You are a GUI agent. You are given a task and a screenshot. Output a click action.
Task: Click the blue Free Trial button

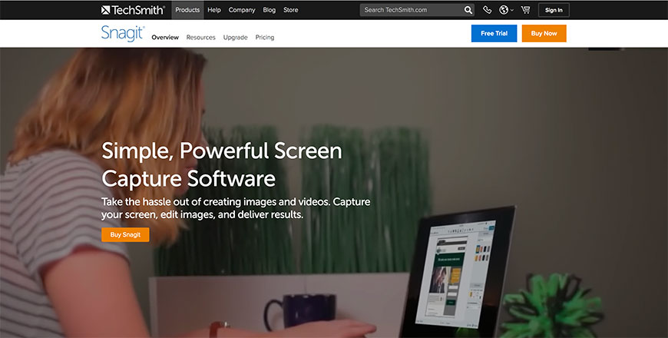pos(494,34)
